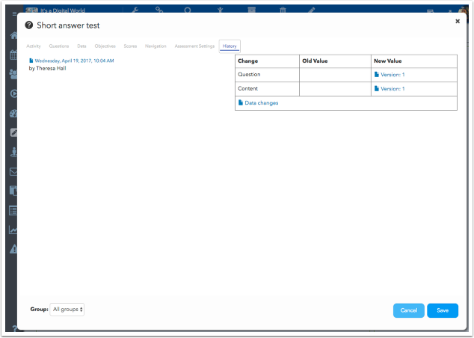The width and height of the screenshot is (474, 338).
Task: Click the document icon beside the April 19 entry
Action: tap(31, 61)
